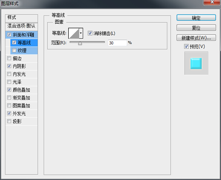Viewport: 221px width, 180px height.
Task: Click the 新建样式 button
Action: point(196,38)
